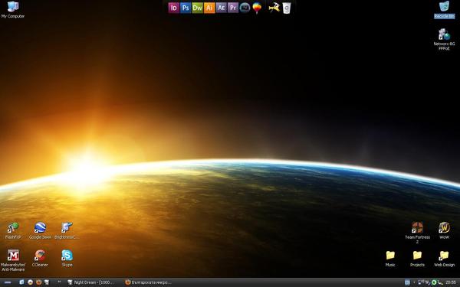The height and width of the screenshot is (287, 460).
Task: Click the fourth quick launch icon beside Firefox
Action: (x=47, y=282)
